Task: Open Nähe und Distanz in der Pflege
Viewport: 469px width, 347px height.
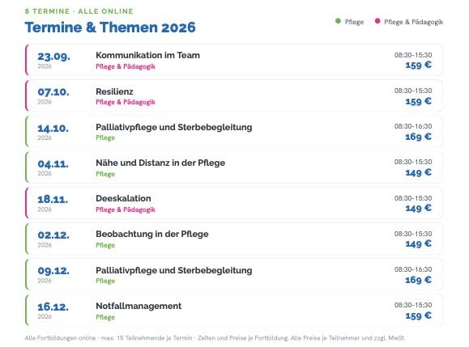Action: 234,167
